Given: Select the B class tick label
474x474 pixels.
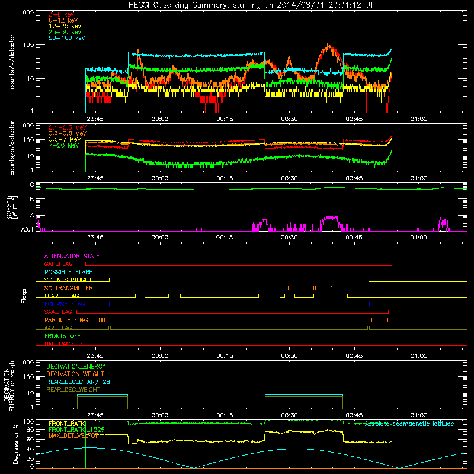Looking at the screenshot, I should click(x=32, y=200).
